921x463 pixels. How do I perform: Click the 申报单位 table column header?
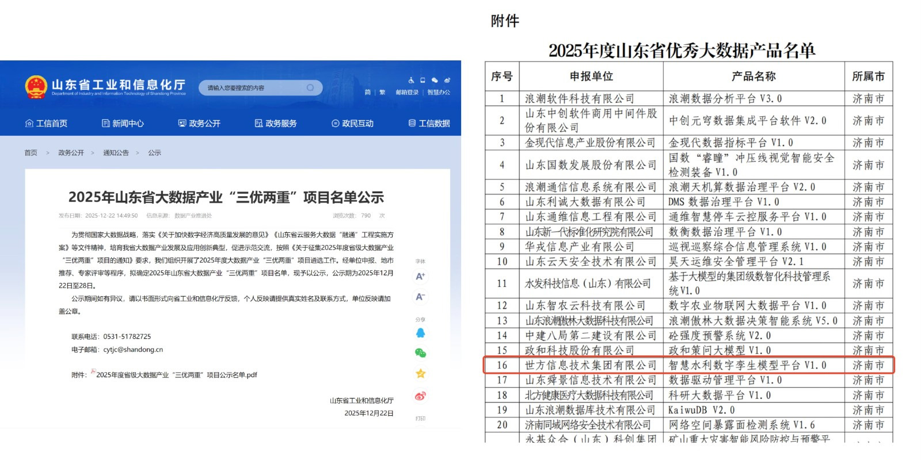(591, 76)
